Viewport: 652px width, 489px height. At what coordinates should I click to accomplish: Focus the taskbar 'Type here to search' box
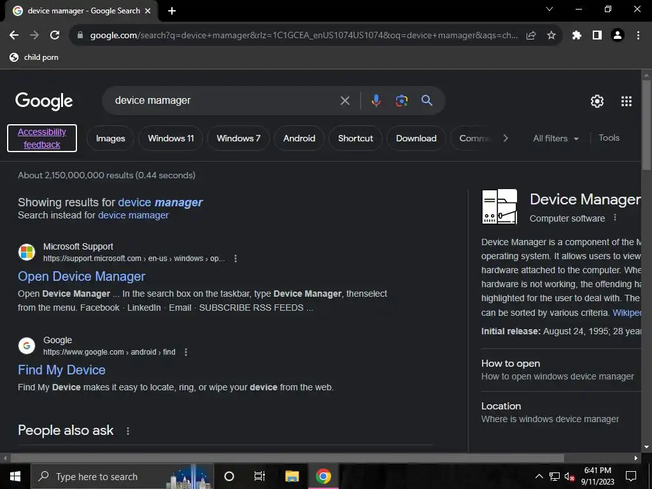pyautogui.click(x=122, y=476)
